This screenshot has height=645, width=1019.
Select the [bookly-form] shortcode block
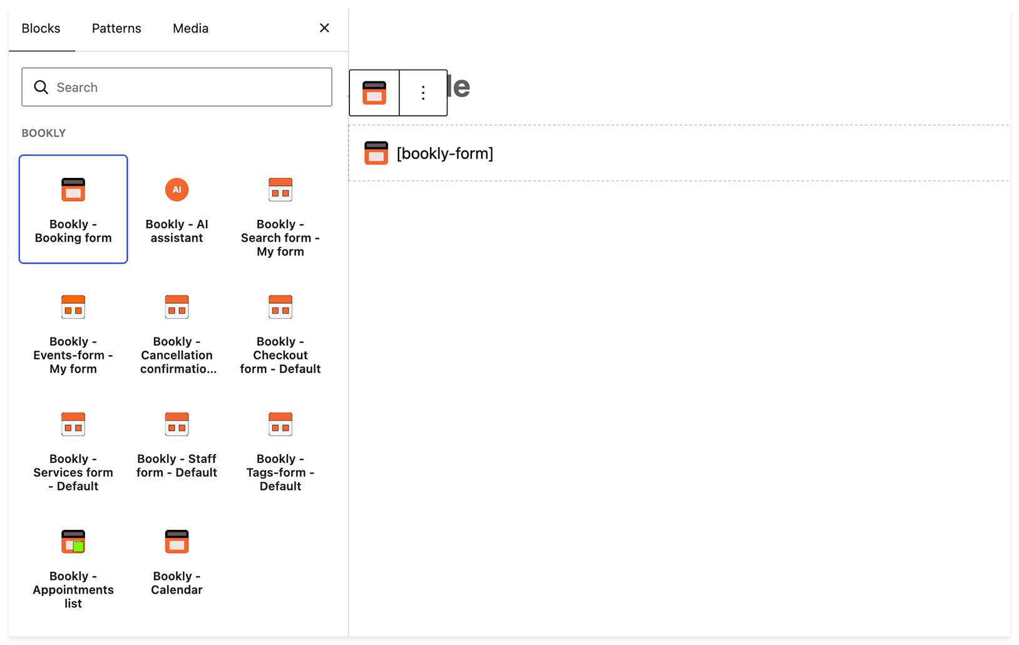click(x=679, y=153)
